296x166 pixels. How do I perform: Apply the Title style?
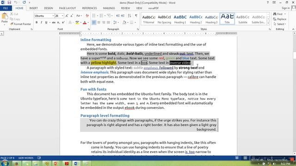pyautogui.click(x=227, y=19)
